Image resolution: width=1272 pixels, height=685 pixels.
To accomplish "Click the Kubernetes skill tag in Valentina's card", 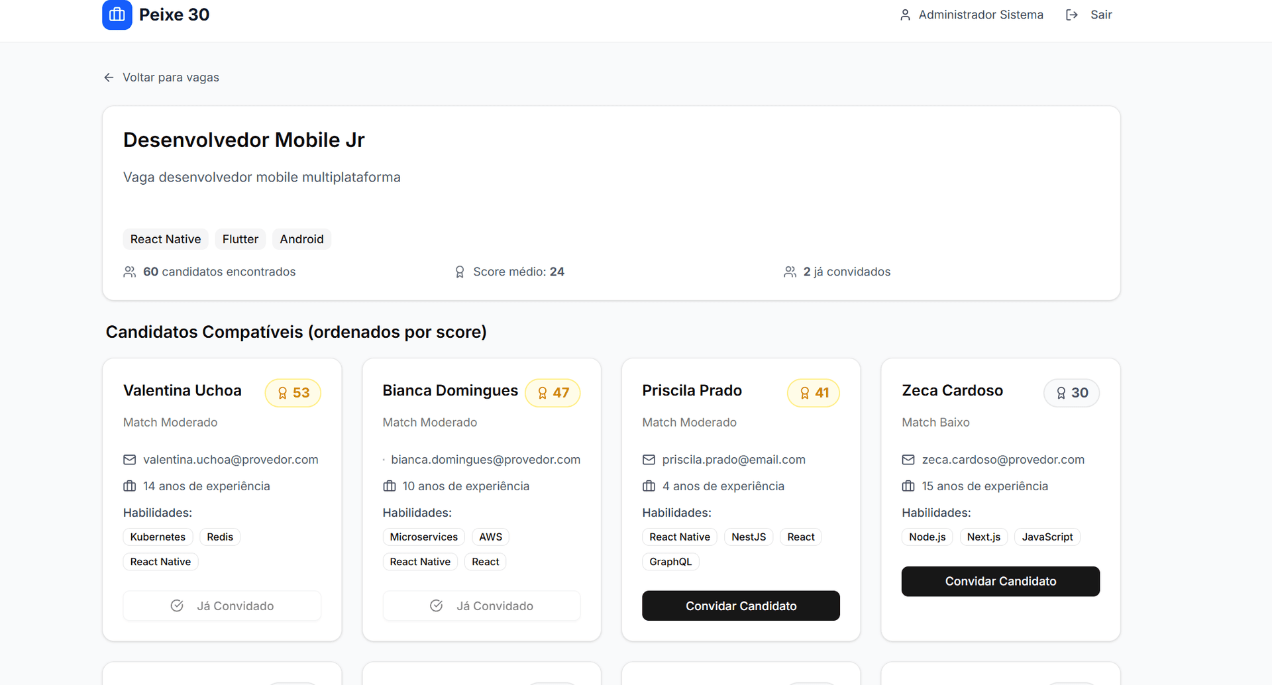I will click(x=158, y=537).
